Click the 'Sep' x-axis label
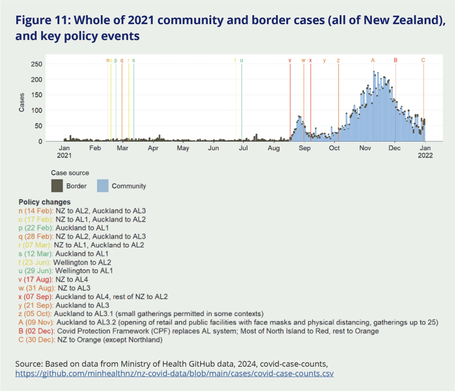This screenshot has height=391, width=455. [305, 148]
